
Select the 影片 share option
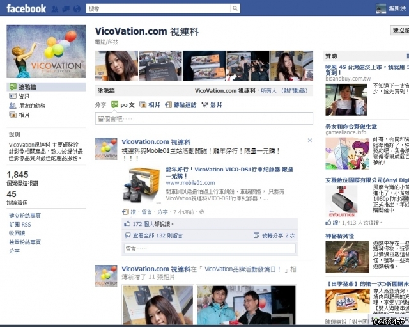tap(212, 105)
